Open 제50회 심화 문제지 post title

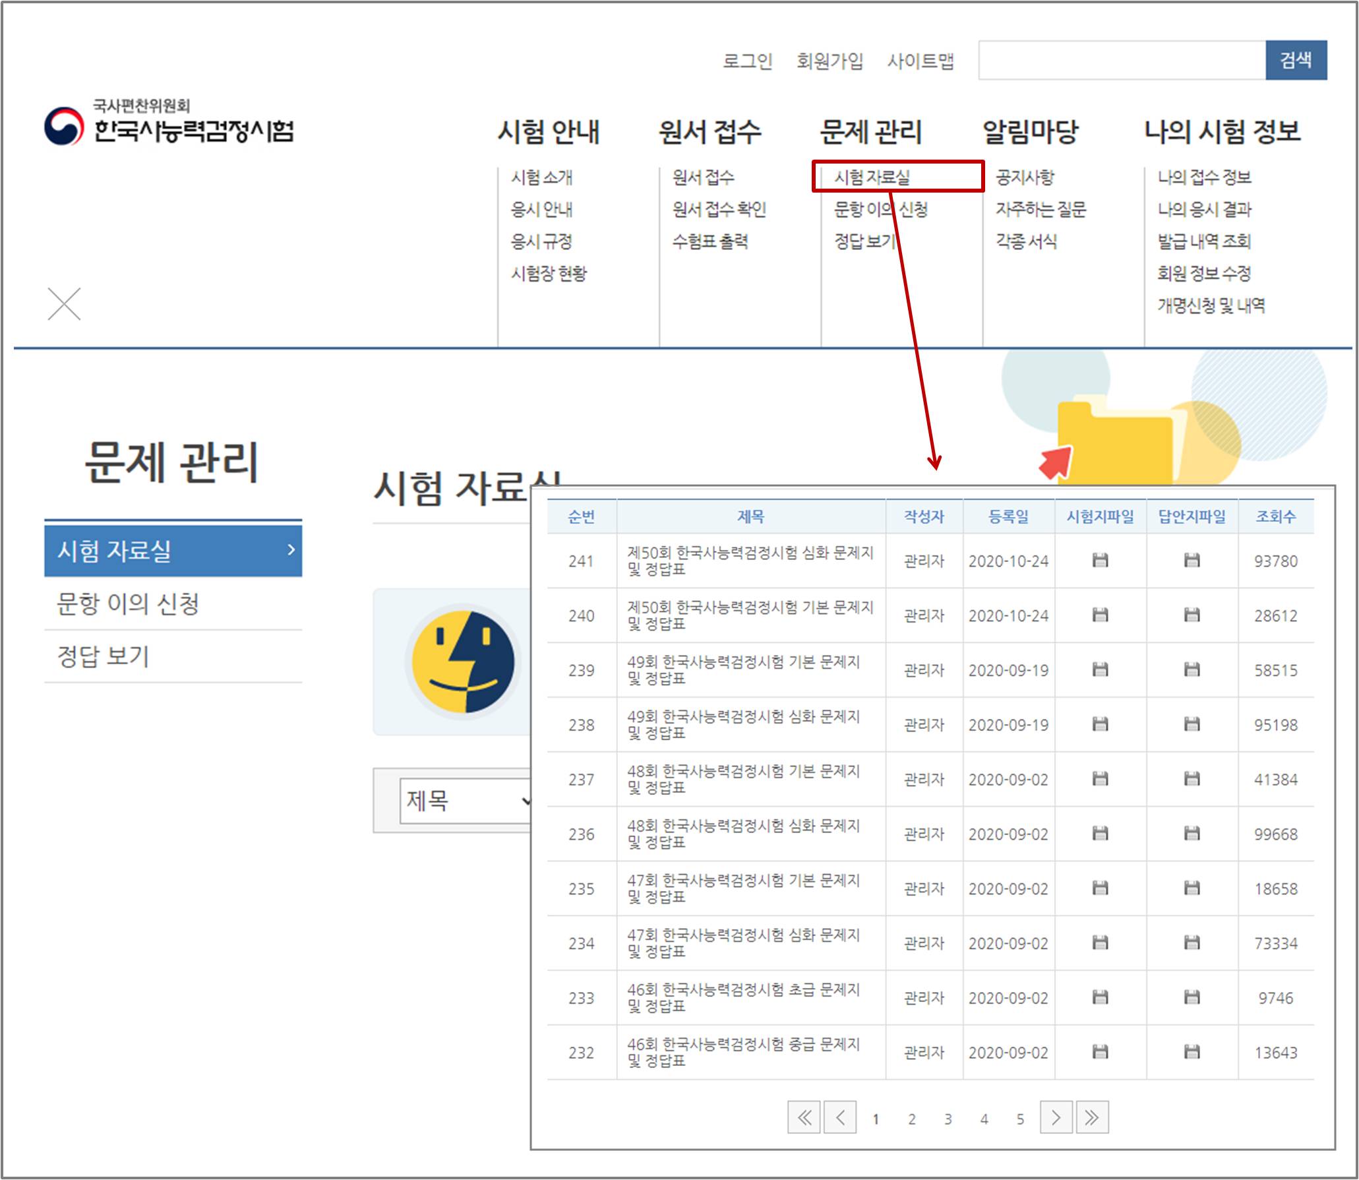point(750,560)
